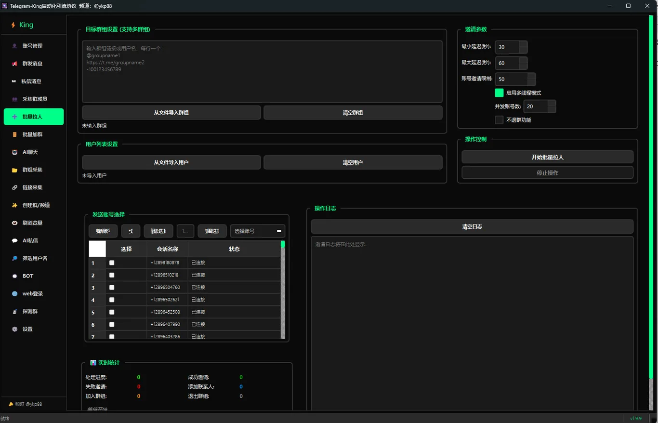This screenshot has width=658, height=423.
Task: Click the 采集群成员 people icon
Action: pyautogui.click(x=14, y=99)
